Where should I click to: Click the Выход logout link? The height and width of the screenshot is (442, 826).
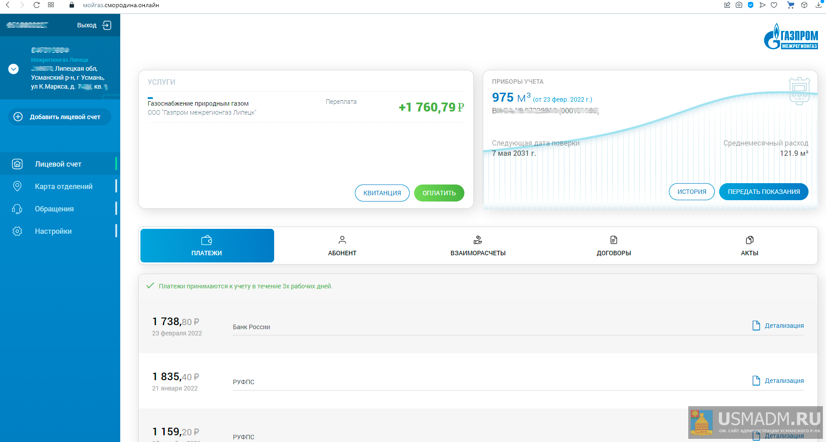[87, 25]
